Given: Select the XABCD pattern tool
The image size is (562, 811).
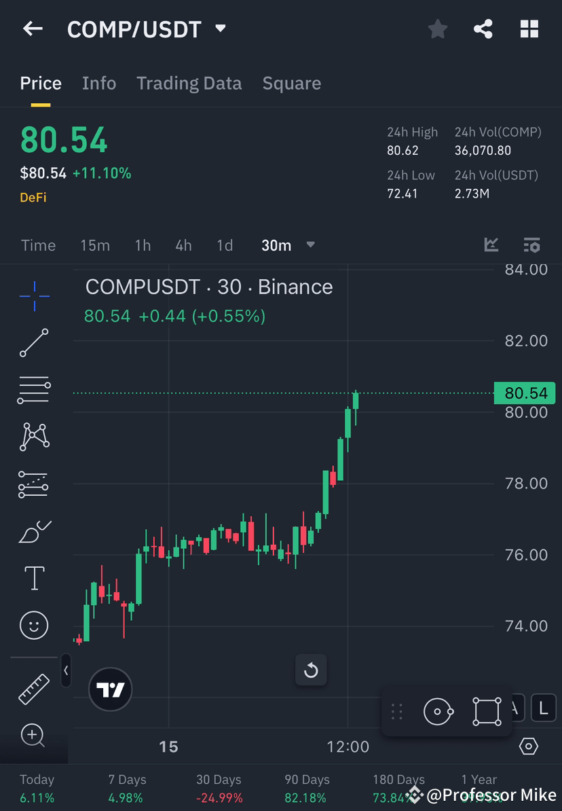Looking at the screenshot, I should [x=34, y=437].
